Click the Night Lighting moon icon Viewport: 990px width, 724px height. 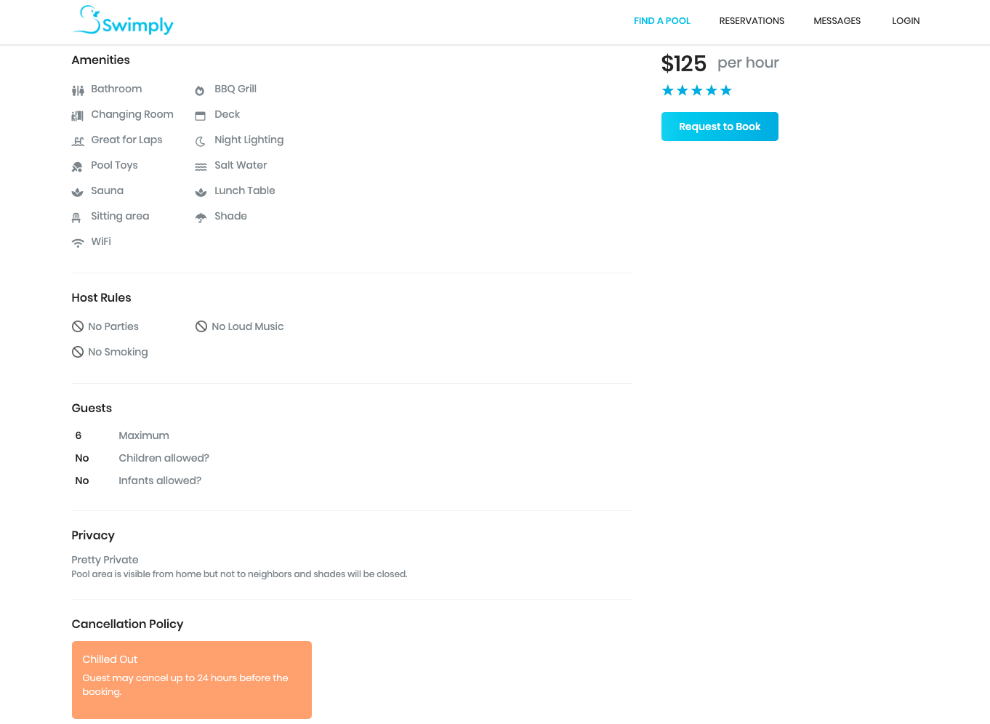click(x=201, y=142)
